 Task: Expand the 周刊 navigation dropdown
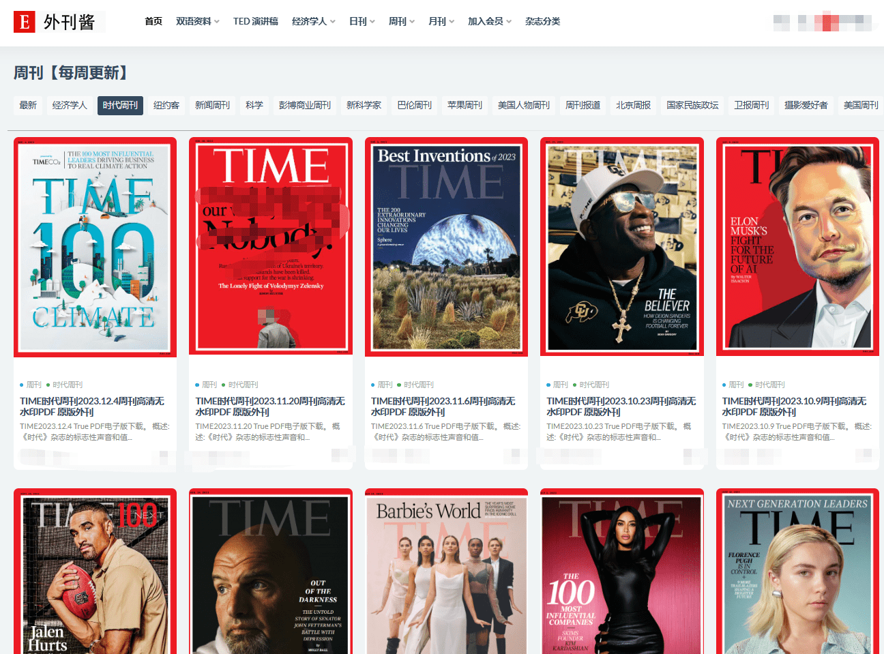coord(402,21)
